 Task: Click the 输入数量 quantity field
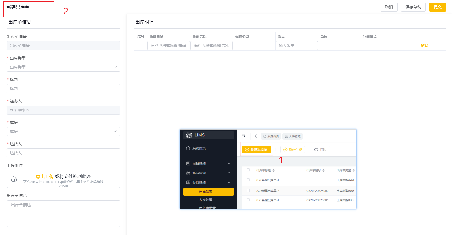(297, 46)
